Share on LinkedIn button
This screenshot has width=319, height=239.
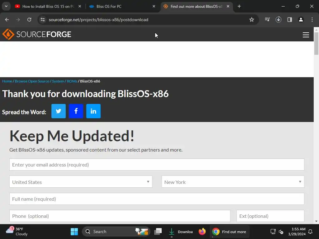pos(93,111)
